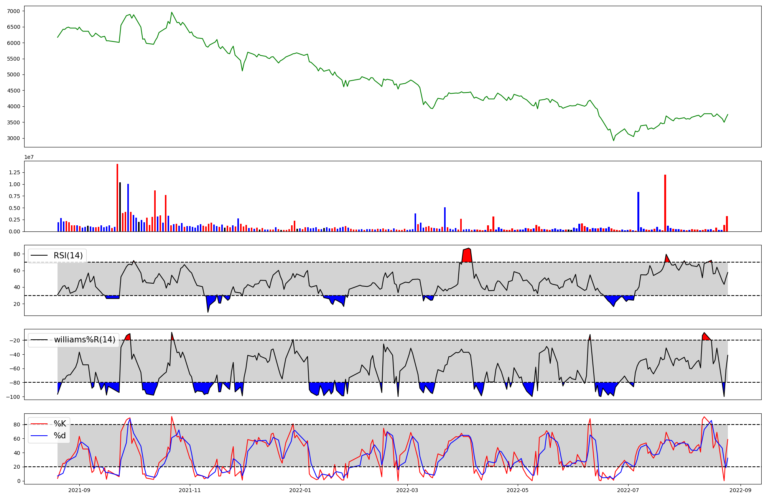
Task: Click the tall black volume bar
Action: click(x=120, y=207)
